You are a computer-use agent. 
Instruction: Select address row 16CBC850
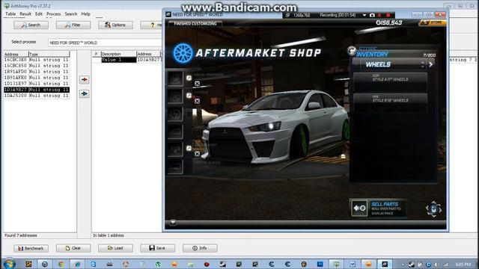point(37,66)
